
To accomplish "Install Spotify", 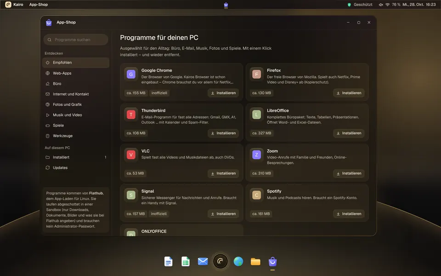I will coord(349,214).
